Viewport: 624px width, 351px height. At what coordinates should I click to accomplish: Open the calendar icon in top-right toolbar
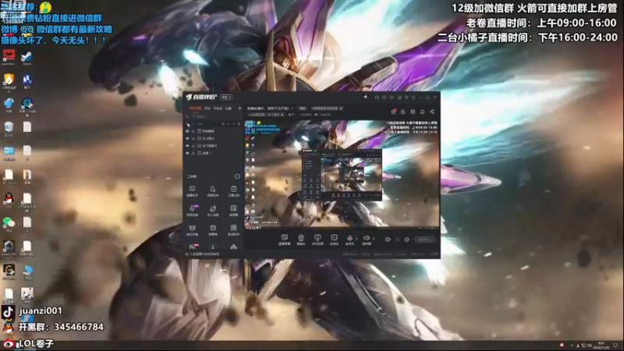click(413, 112)
